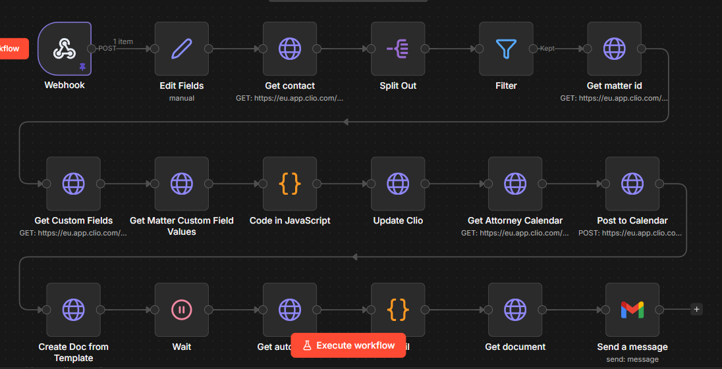Click the "Edit Fields" label text

coord(181,86)
